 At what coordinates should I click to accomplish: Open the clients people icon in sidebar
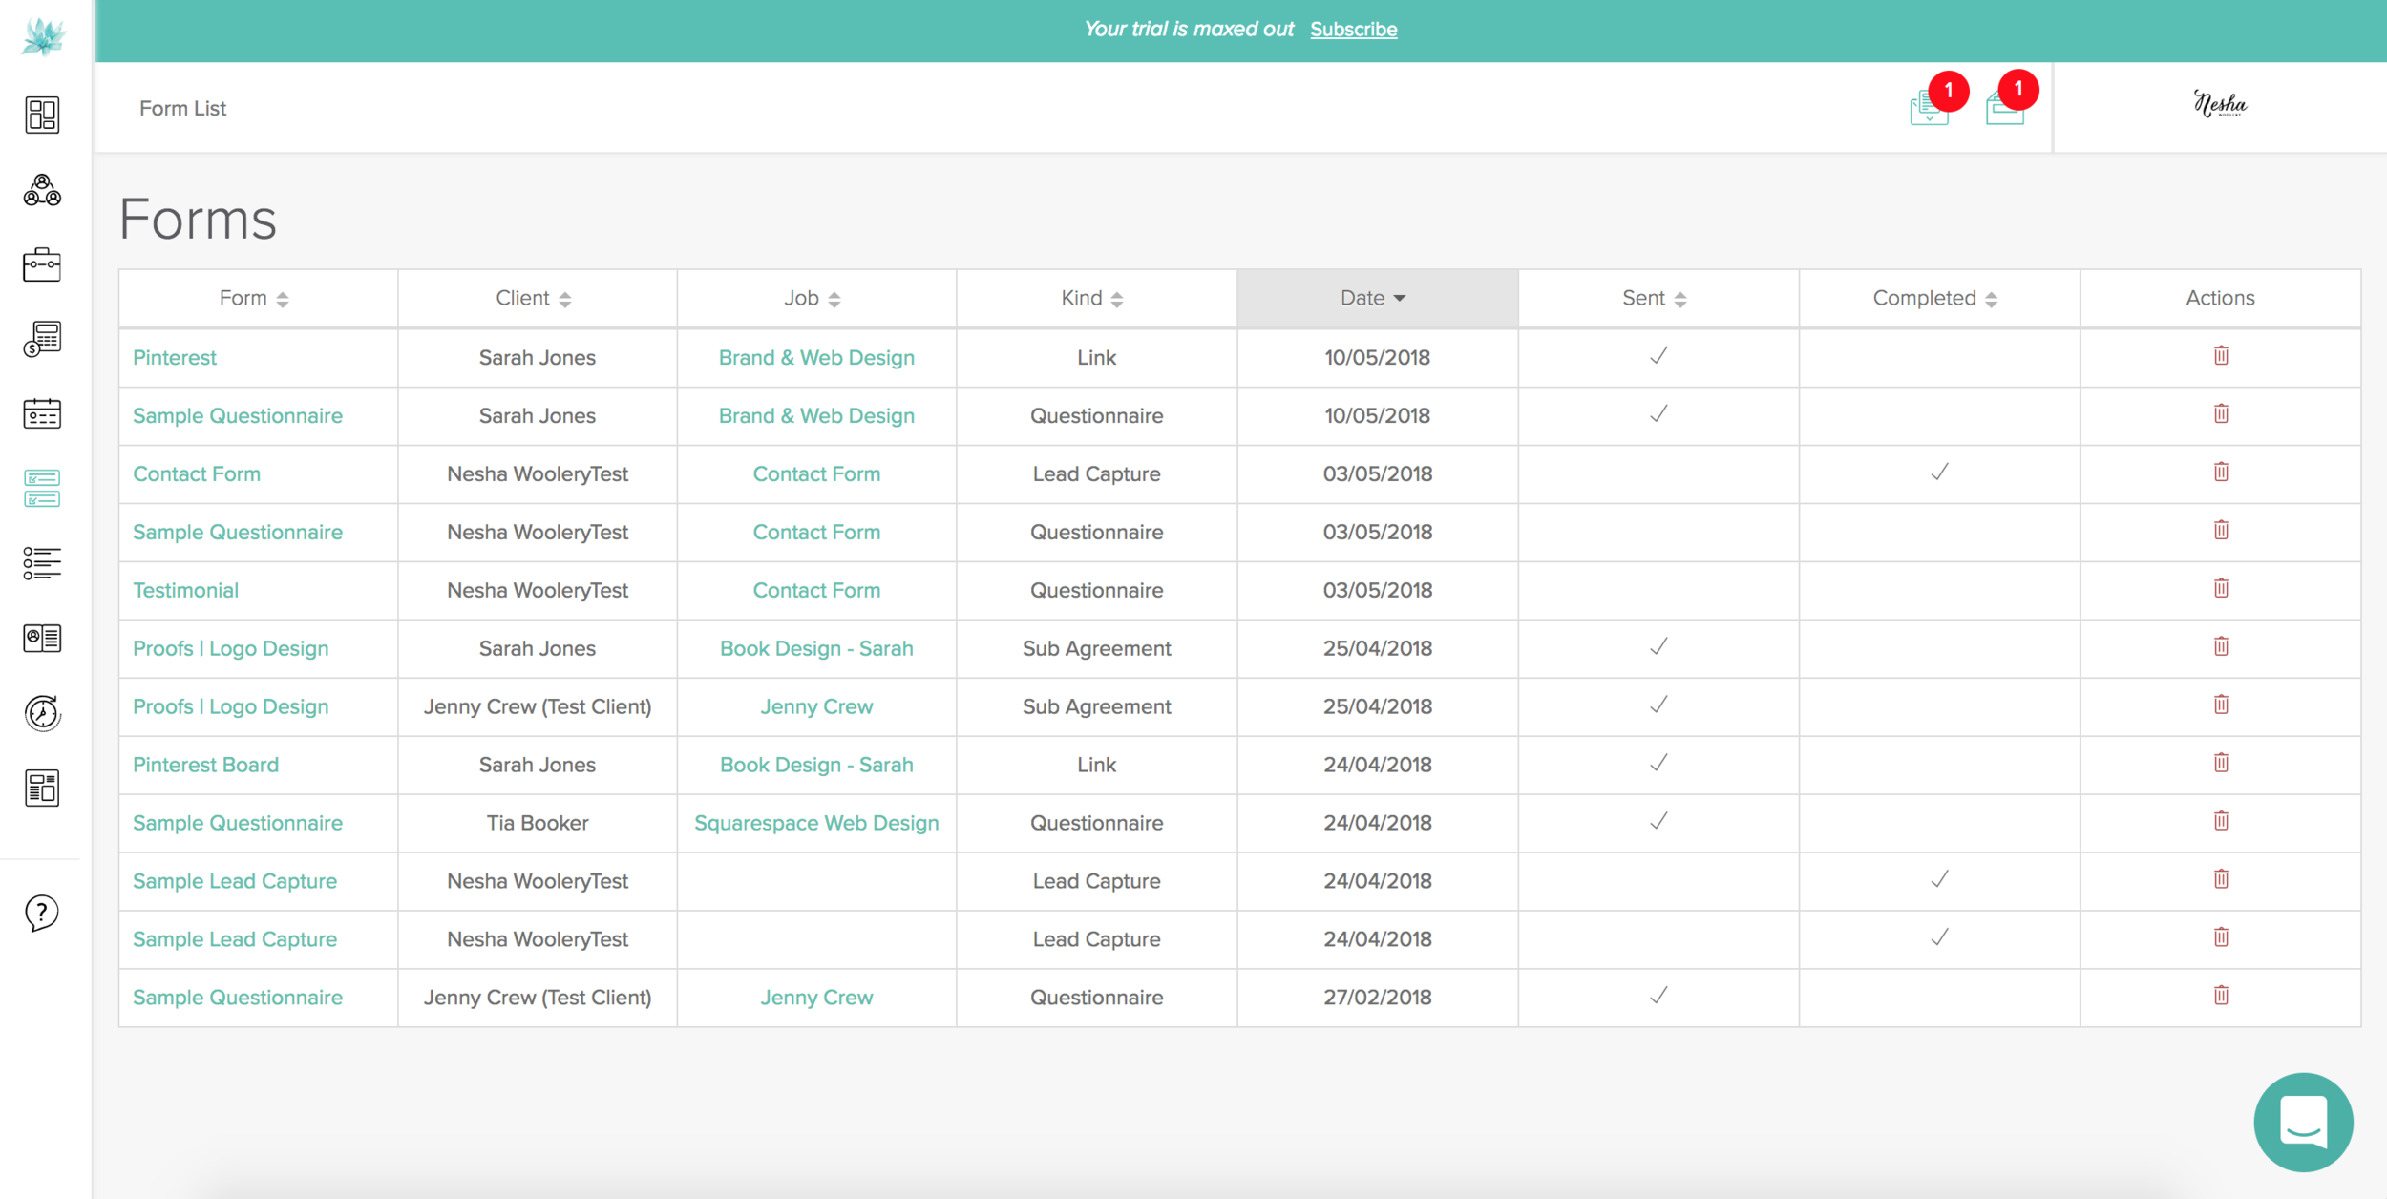coord(42,189)
